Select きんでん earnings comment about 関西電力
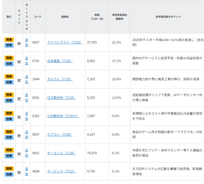The width and height of the screenshot is (204, 184). tap(166, 79)
